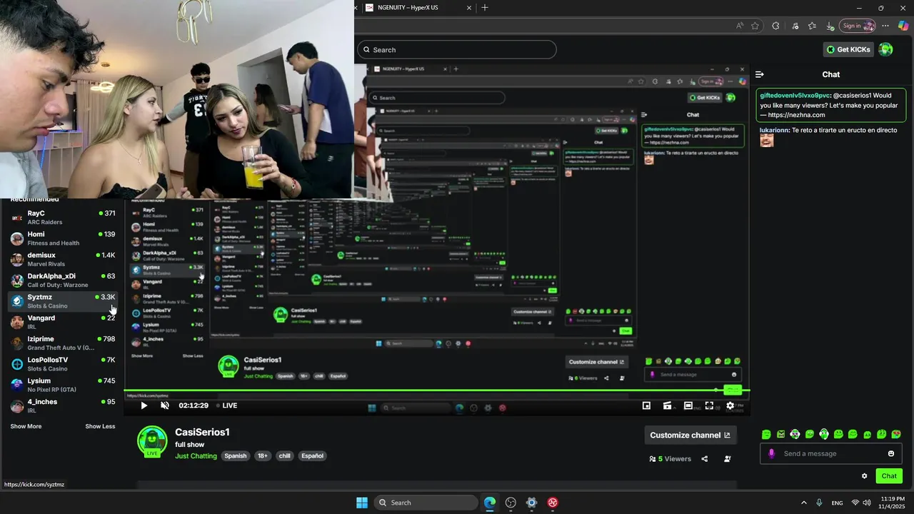Play the stream video
Image resolution: width=914 pixels, height=514 pixels.
click(144, 405)
